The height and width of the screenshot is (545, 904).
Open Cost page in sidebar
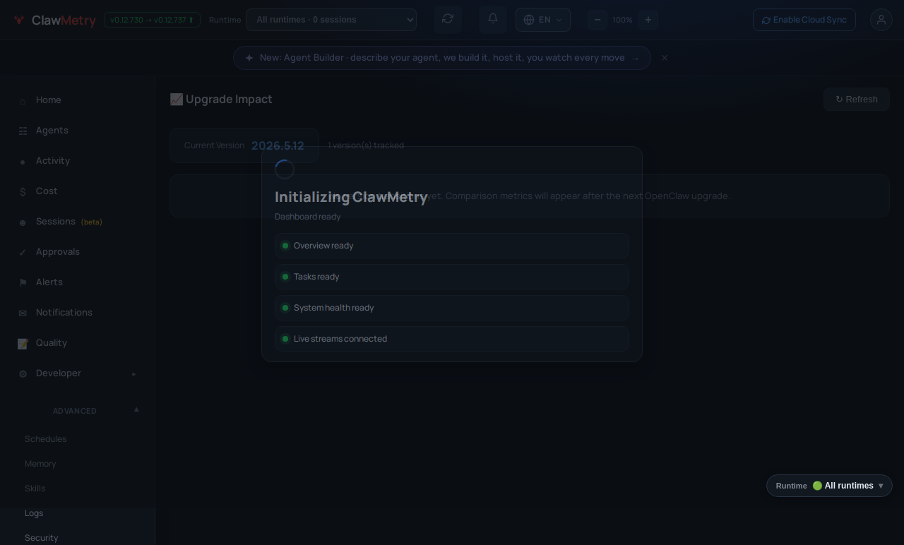(x=78, y=191)
